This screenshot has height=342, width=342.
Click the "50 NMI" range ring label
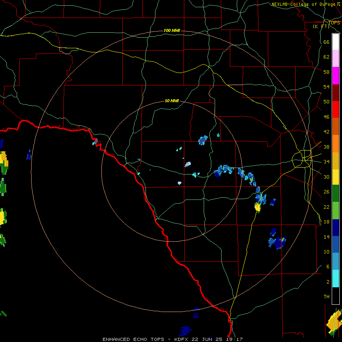click(x=172, y=101)
